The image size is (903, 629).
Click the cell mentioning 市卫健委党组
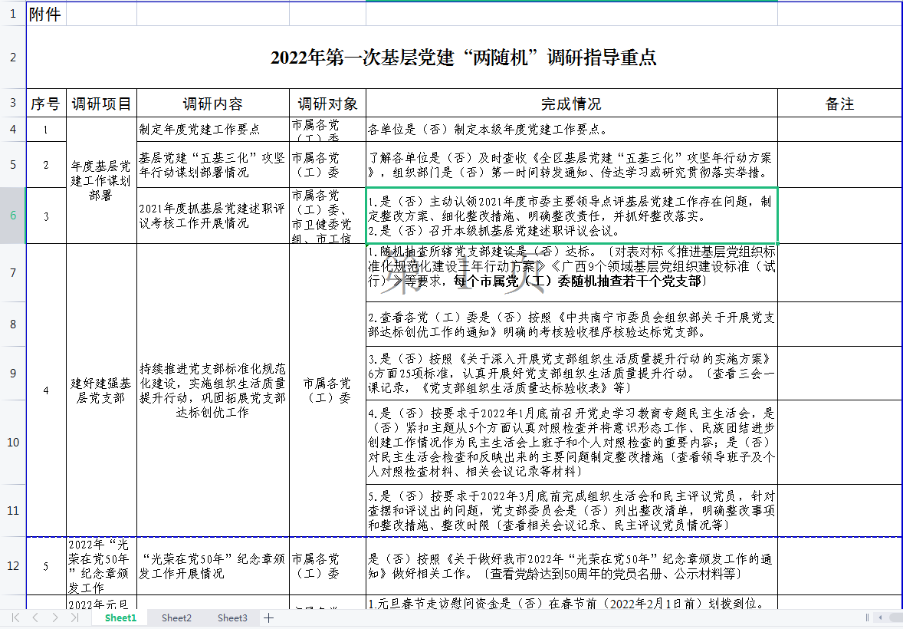tap(327, 215)
